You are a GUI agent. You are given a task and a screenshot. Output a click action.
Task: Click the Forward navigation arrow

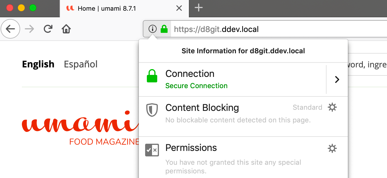[29, 29]
